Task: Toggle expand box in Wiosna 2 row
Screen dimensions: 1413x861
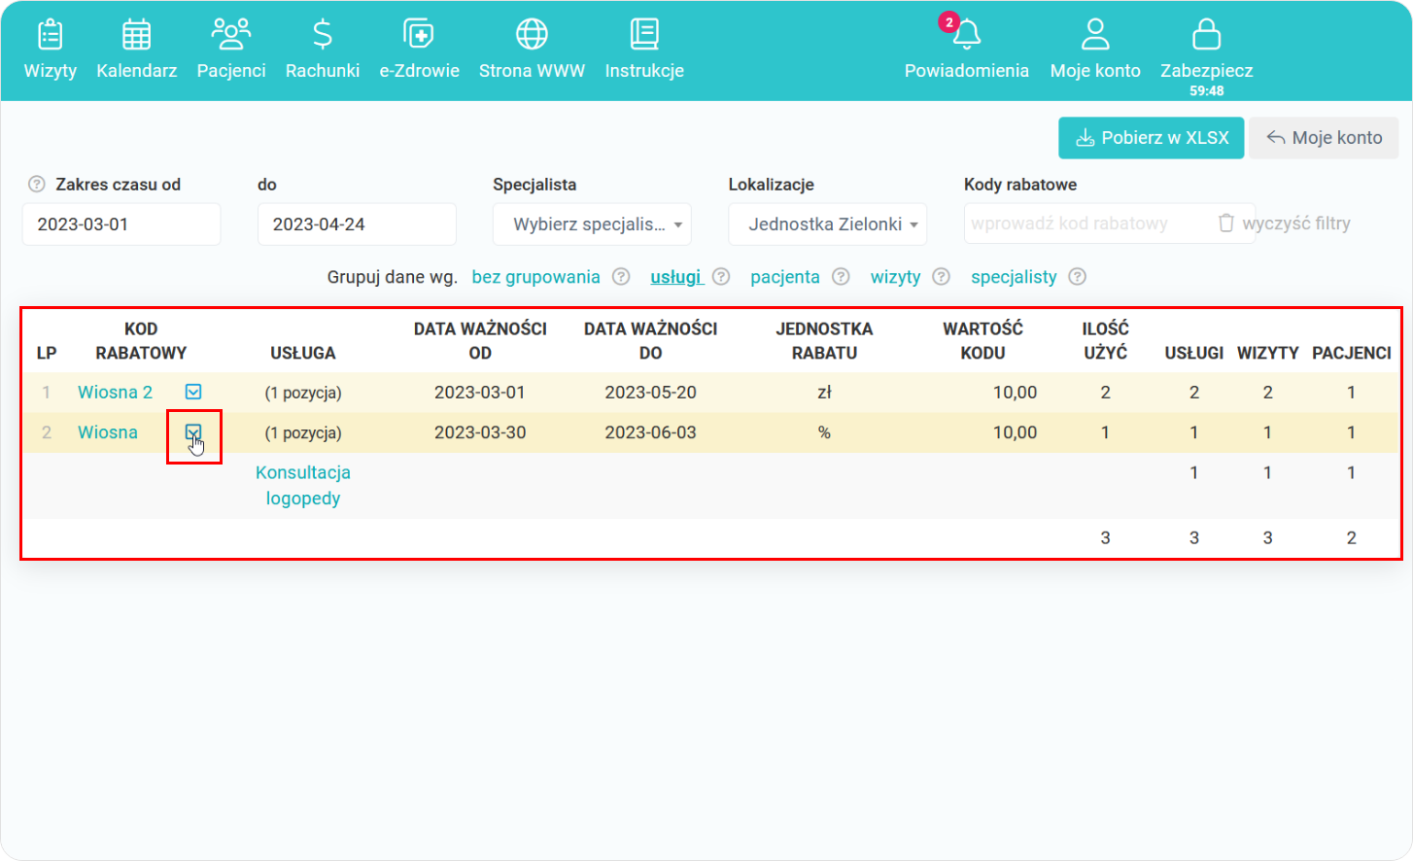Action: tap(193, 392)
